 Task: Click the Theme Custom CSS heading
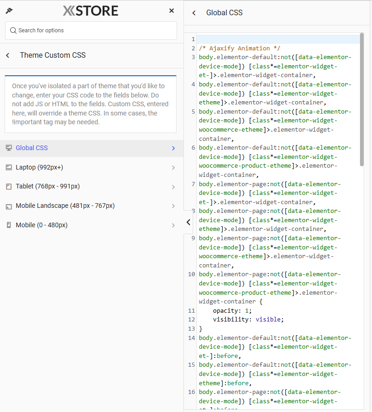pos(53,55)
